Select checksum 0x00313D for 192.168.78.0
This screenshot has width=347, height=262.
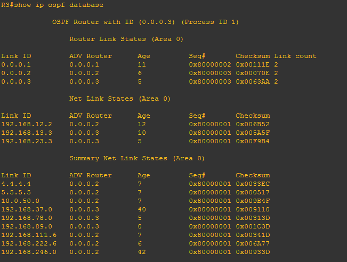(253, 218)
